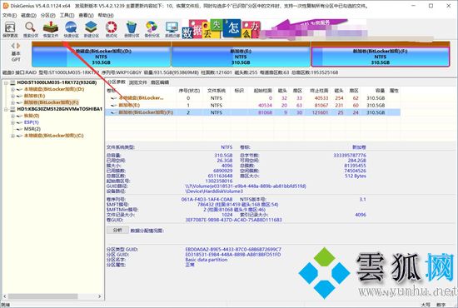Click the Quick Partition (快速分区) icon
This screenshot has height=308, width=458.
71,29
